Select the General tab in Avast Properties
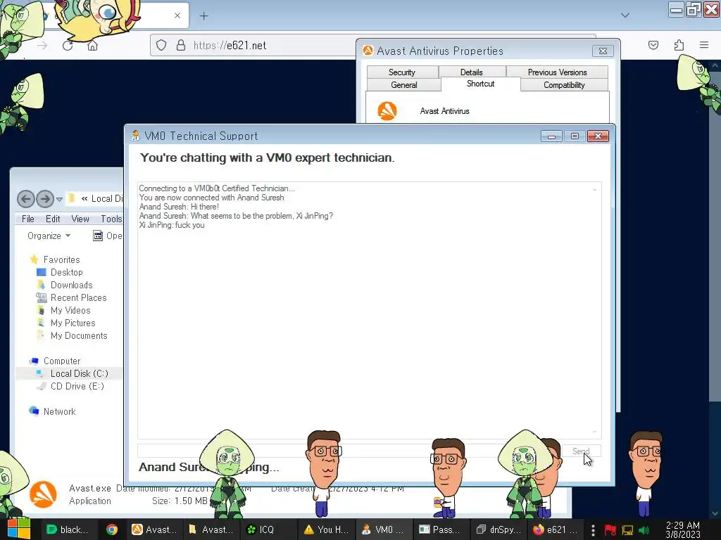721x540 pixels. (403, 85)
